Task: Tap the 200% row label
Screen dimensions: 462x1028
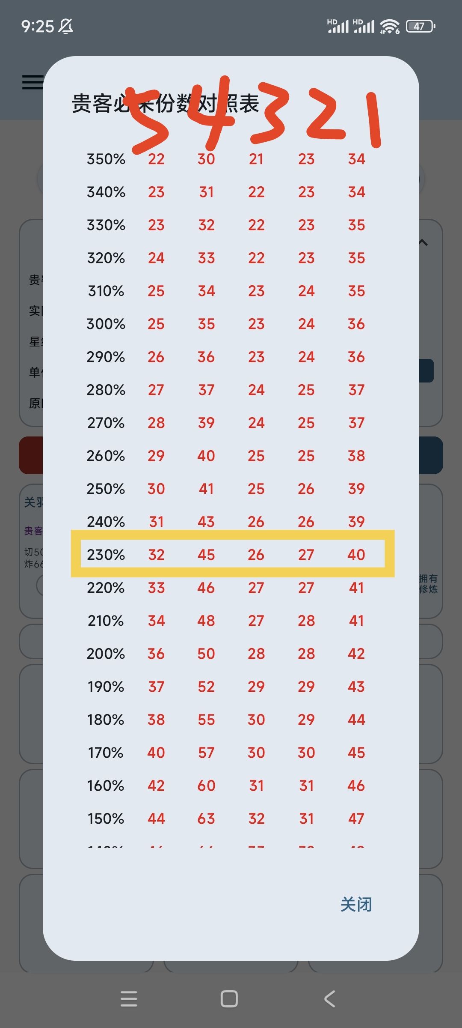Action: [106, 654]
